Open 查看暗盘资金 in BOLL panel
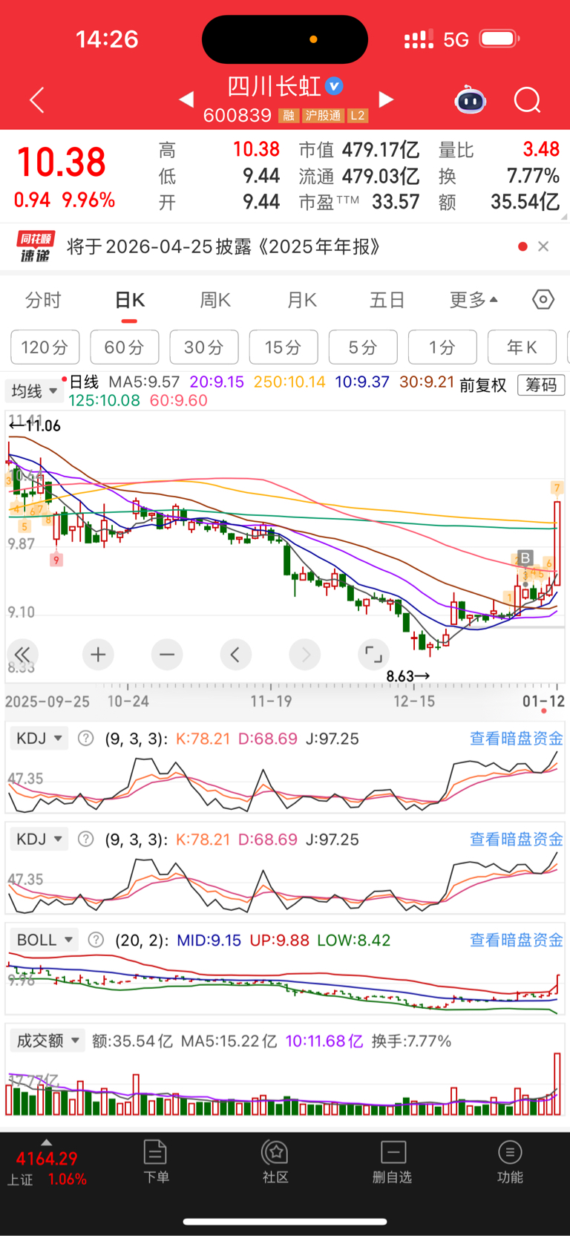 517,940
